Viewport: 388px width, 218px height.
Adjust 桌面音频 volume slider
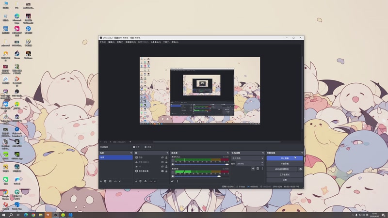coord(201,176)
